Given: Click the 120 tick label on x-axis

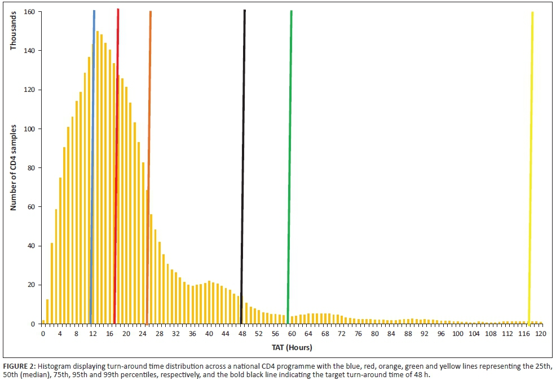Looking at the screenshot, I should click(540, 333).
